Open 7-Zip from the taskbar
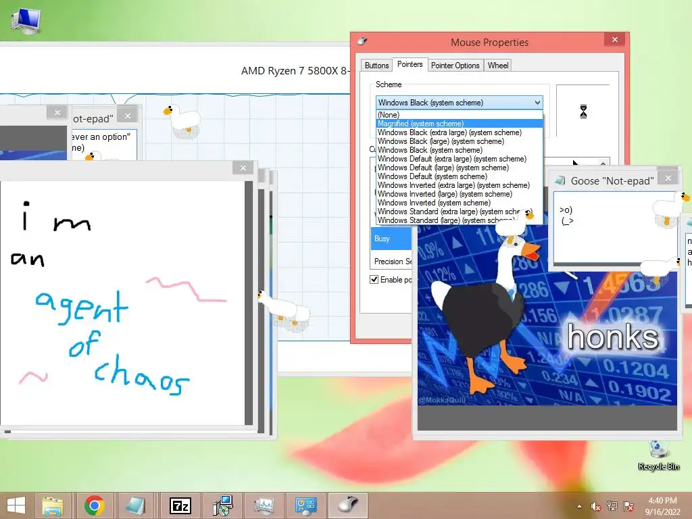This screenshot has width=692, height=519. (180, 505)
